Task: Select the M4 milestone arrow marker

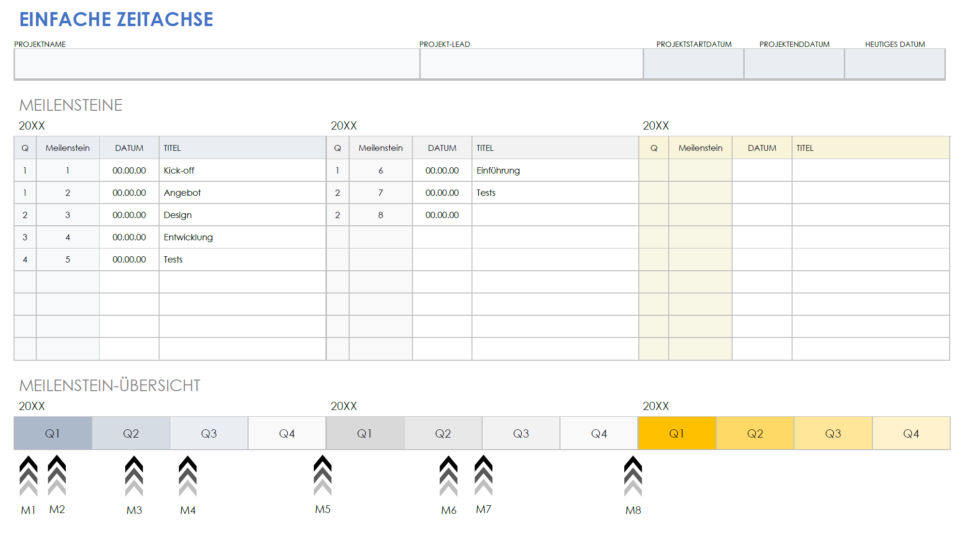Action: tap(188, 476)
